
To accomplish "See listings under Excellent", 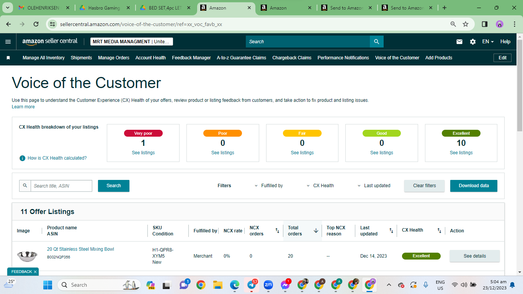I will 461,153.
